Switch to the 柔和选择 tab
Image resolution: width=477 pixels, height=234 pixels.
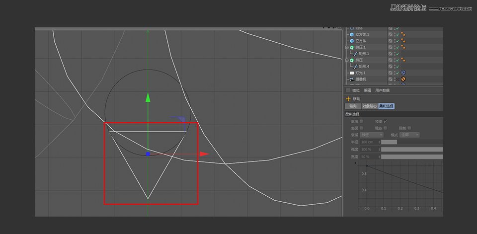(x=387, y=106)
